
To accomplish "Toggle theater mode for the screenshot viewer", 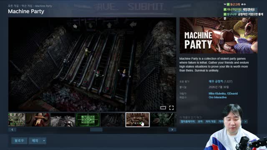I will [x=163, y=107].
